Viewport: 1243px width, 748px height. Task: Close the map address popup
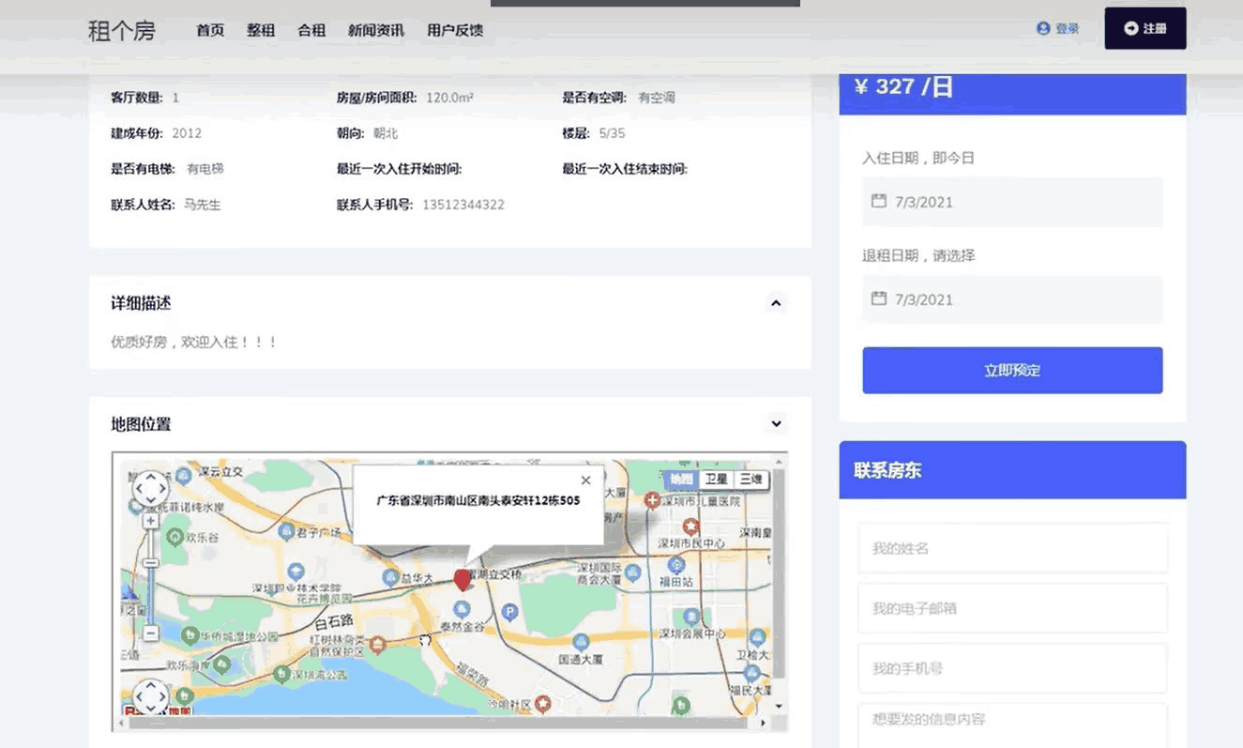tap(586, 480)
